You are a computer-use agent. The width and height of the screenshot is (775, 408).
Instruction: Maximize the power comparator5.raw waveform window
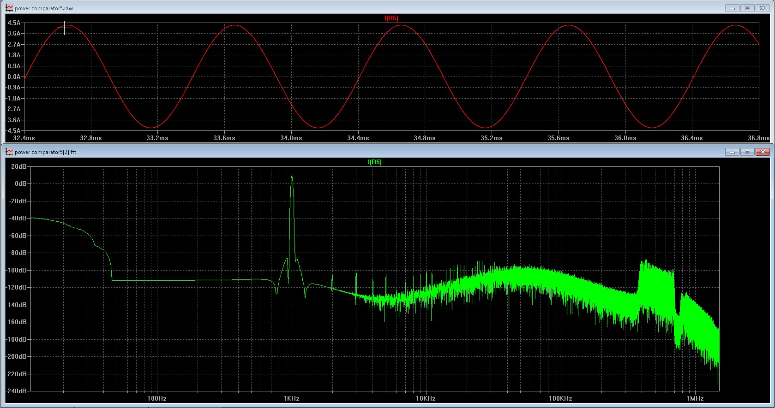coord(747,8)
